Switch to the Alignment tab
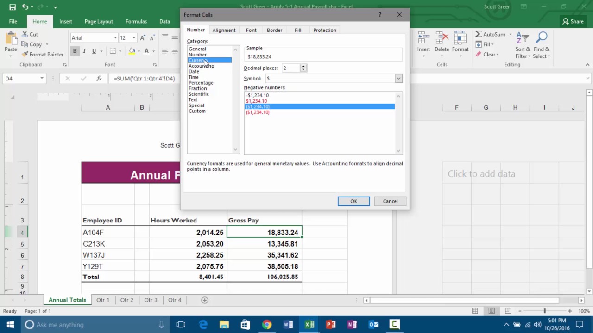Image resolution: width=593 pixels, height=333 pixels. pyautogui.click(x=224, y=30)
